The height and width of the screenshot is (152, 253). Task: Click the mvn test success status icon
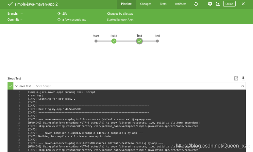(10, 86)
